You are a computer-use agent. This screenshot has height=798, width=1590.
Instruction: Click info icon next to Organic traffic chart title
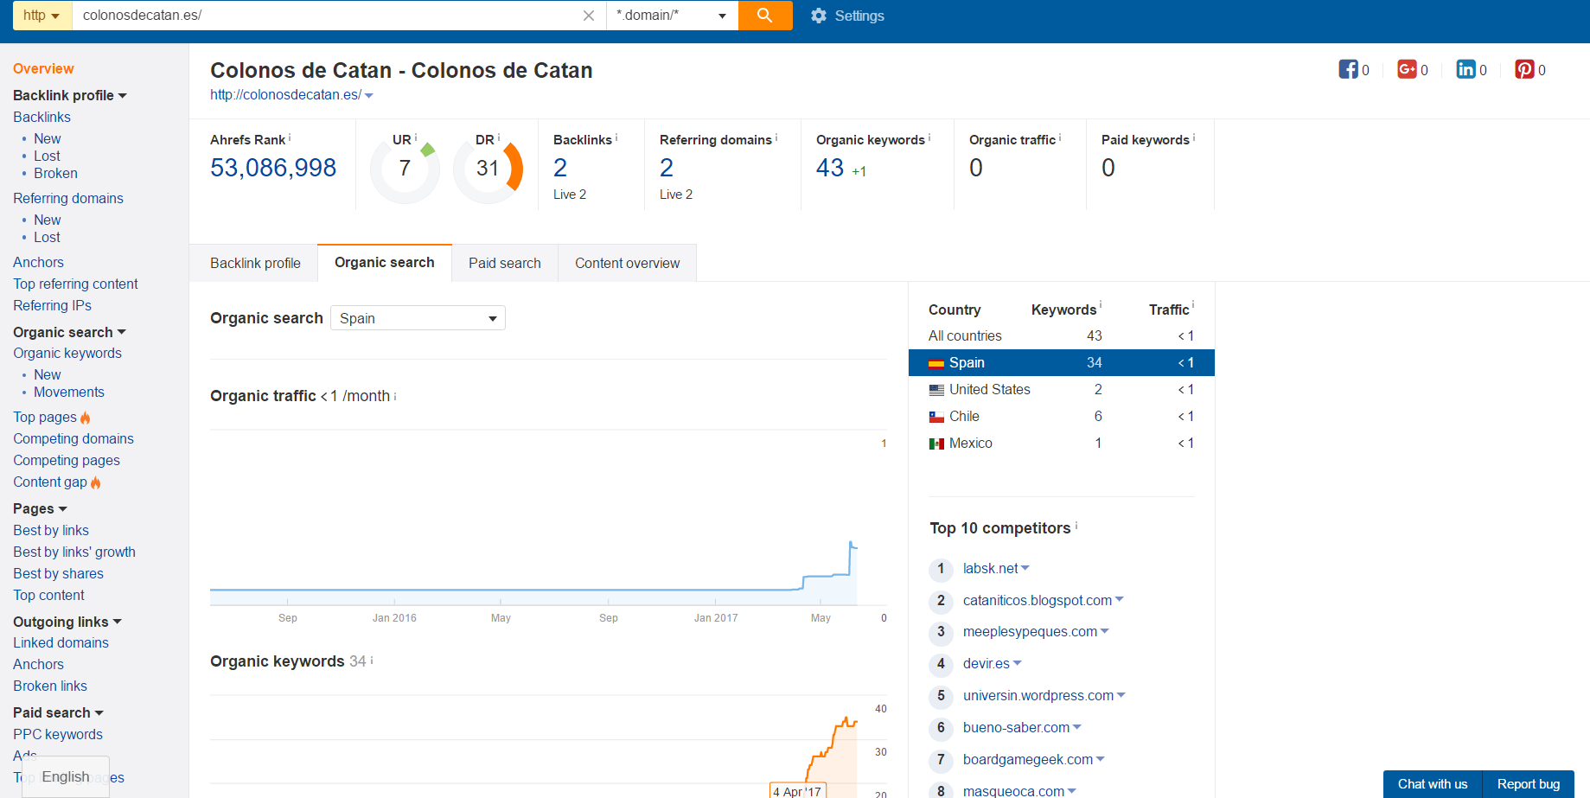[395, 396]
